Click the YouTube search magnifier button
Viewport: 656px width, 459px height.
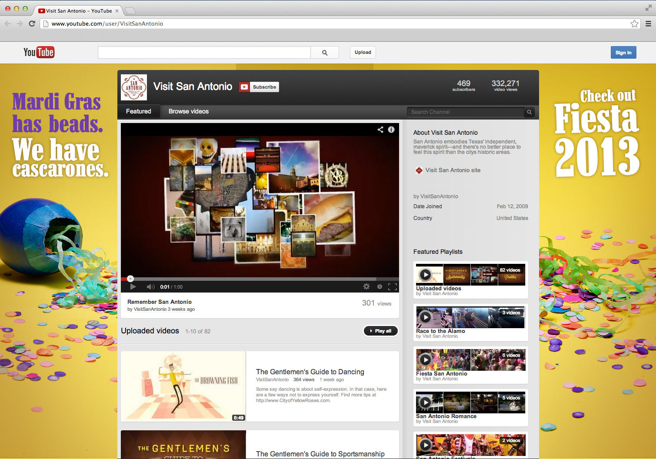pyautogui.click(x=325, y=53)
